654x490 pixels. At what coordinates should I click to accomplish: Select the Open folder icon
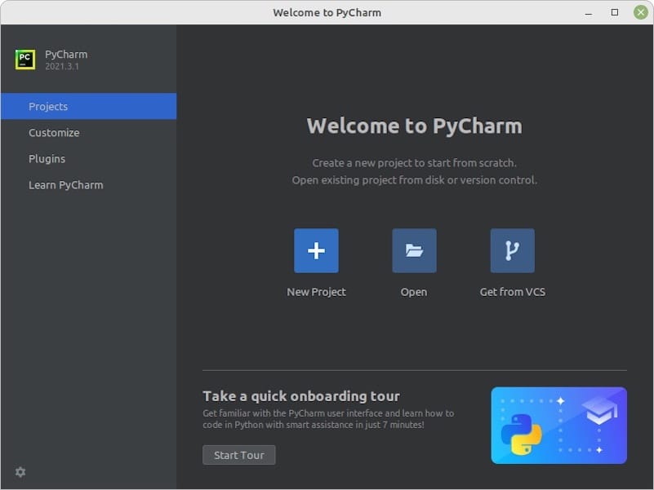pyautogui.click(x=414, y=250)
